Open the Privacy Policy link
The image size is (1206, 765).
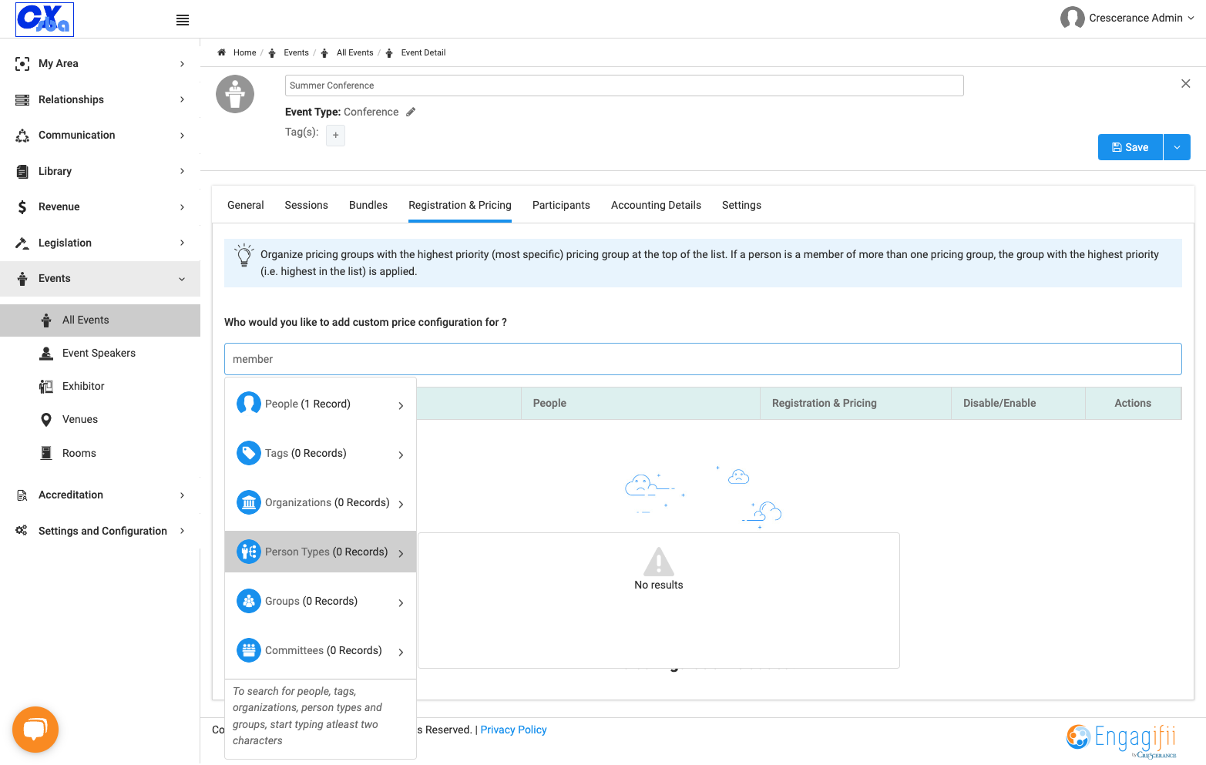pyautogui.click(x=513, y=730)
